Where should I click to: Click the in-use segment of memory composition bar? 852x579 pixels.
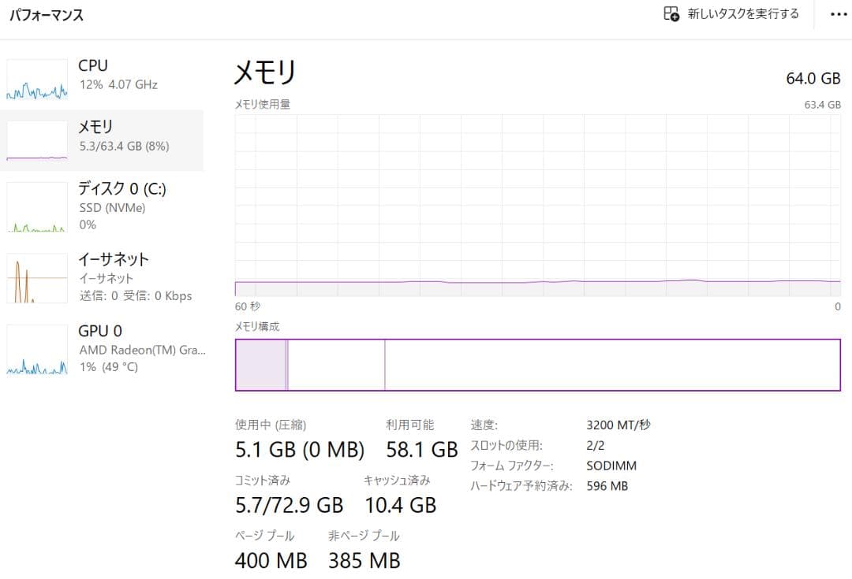coord(260,365)
